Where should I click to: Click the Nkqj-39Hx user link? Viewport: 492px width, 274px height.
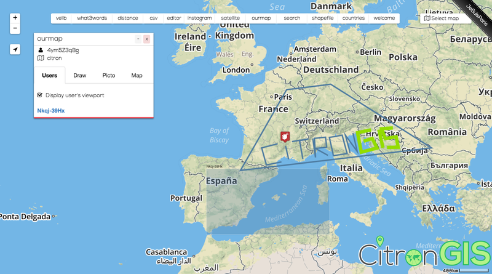(51, 111)
